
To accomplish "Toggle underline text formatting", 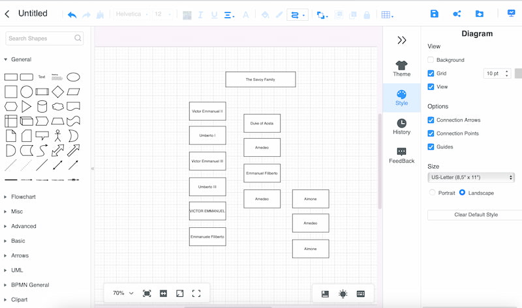I will [214, 14].
